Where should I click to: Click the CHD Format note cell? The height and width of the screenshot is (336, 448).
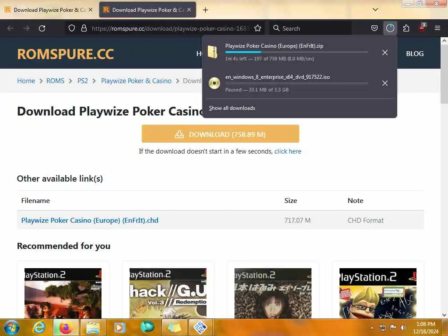[x=365, y=220]
